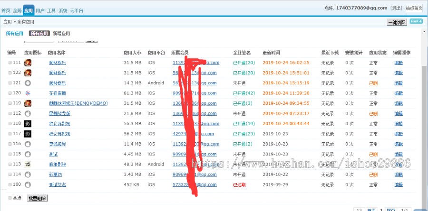428x211 pixels.
Task: Click the app icon in row 119
Action: pyautogui.click(x=28, y=103)
